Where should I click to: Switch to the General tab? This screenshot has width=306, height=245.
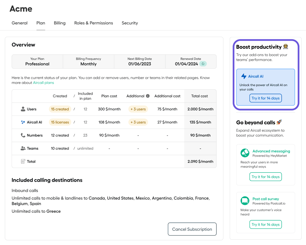point(19,23)
